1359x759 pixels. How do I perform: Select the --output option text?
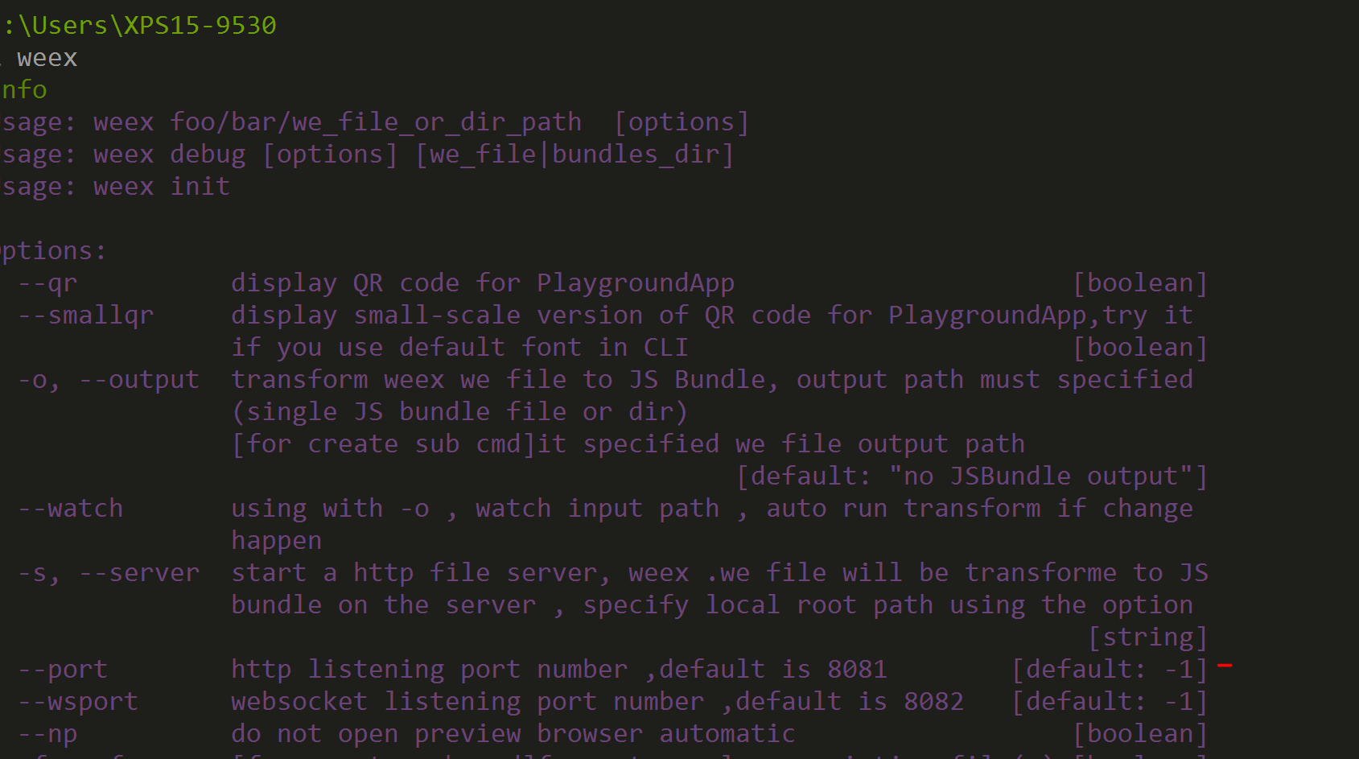coord(138,380)
